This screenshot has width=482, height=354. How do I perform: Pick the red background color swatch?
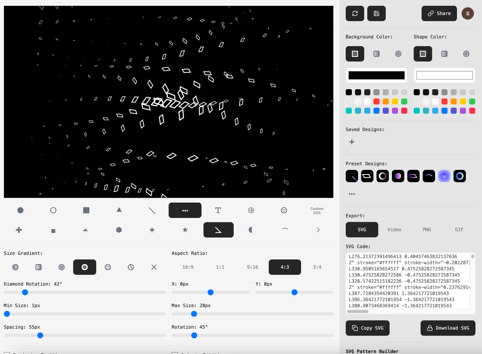tap(377, 101)
